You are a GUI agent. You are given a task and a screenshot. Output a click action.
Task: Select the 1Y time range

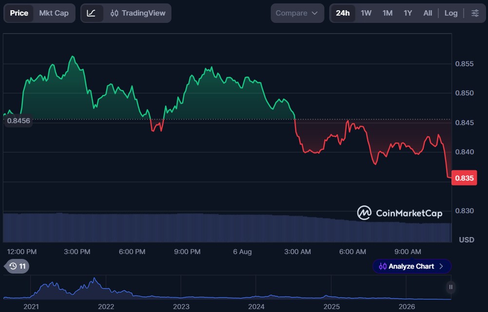408,13
